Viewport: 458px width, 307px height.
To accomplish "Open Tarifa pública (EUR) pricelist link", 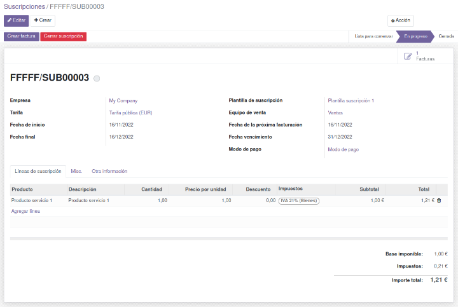I will 130,113.
